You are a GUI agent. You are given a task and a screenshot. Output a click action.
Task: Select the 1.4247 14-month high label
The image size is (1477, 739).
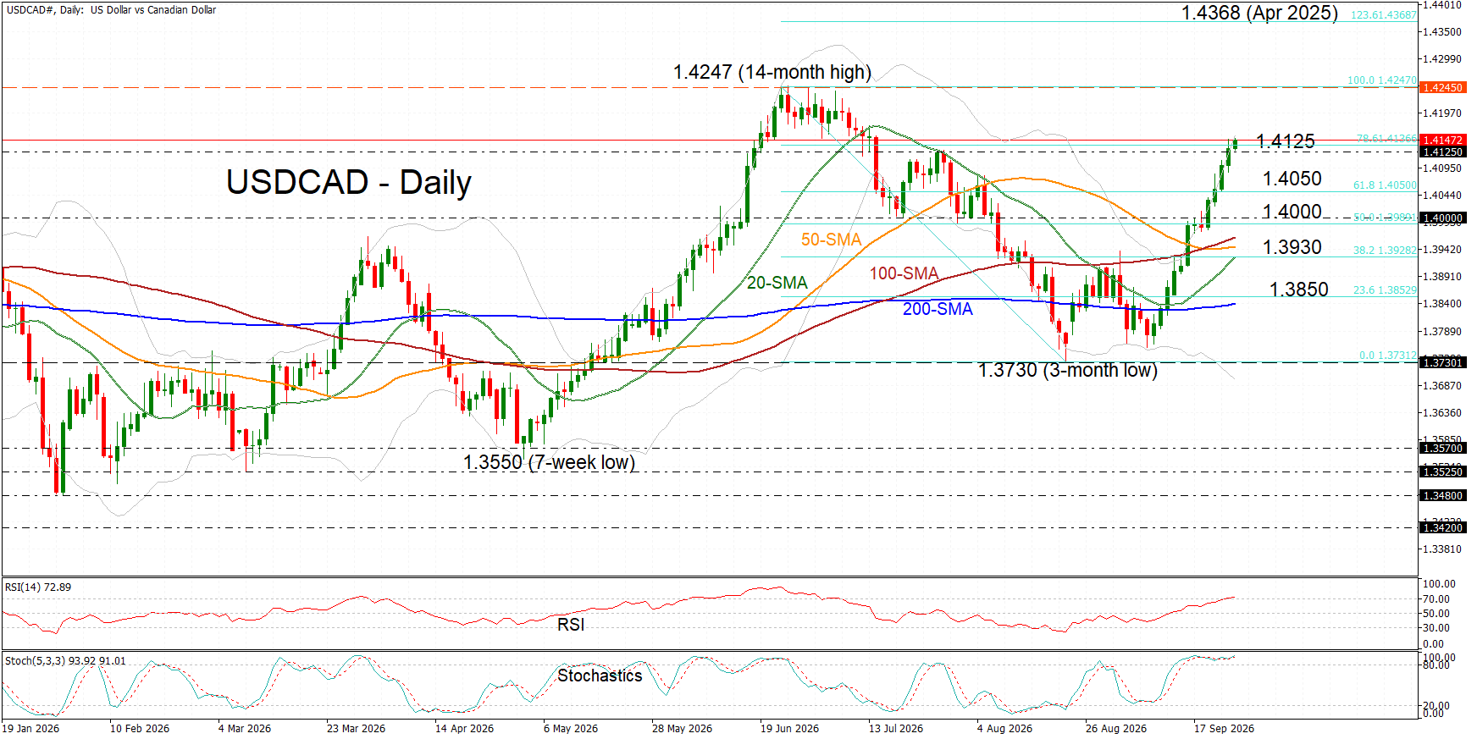(x=772, y=72)
